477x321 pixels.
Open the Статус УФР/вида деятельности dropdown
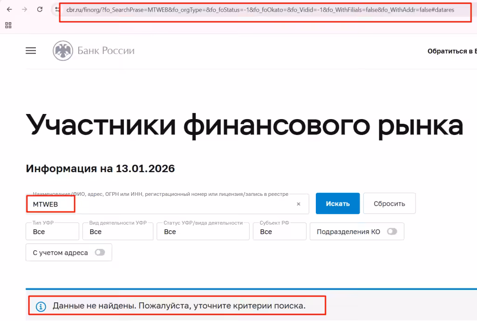[x=203, y=231]
